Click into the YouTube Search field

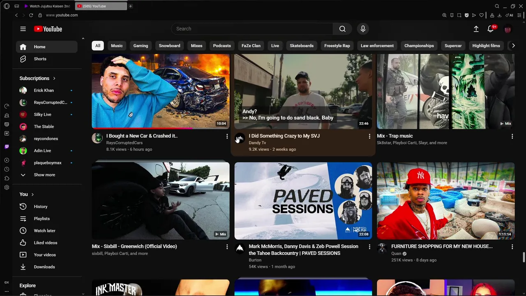pyautogui.click(x=252, y=29)
